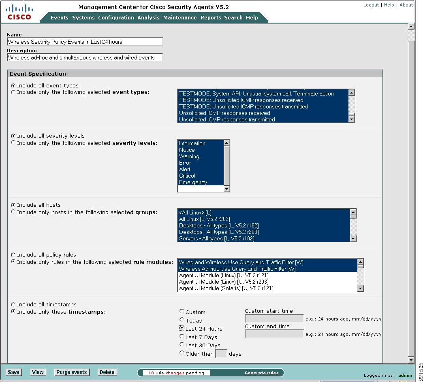The width and height of the screenshot is (423, 382).
Task: Choose the Last 30 Days option
Action: pyautogui.click(x=182, y=344)
